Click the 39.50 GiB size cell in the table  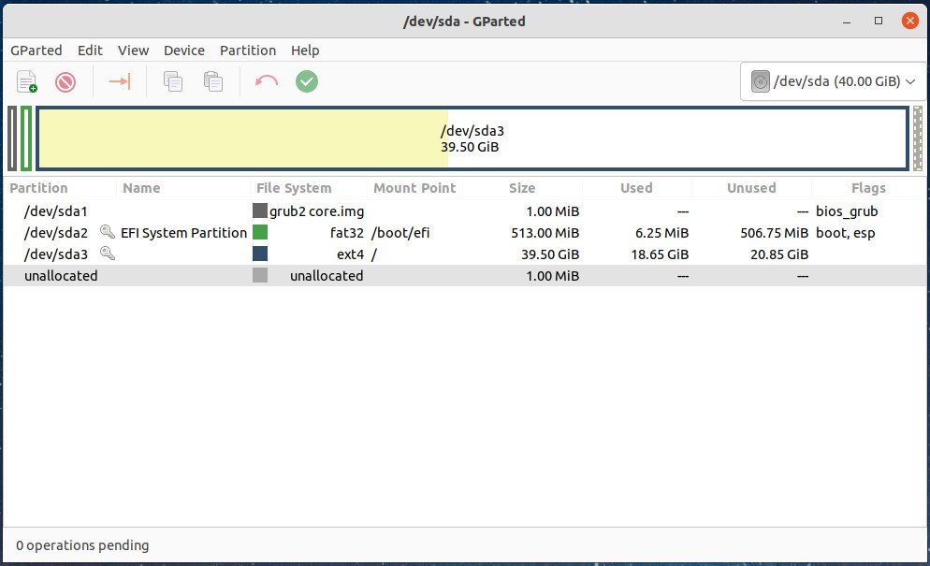[550, 254]
